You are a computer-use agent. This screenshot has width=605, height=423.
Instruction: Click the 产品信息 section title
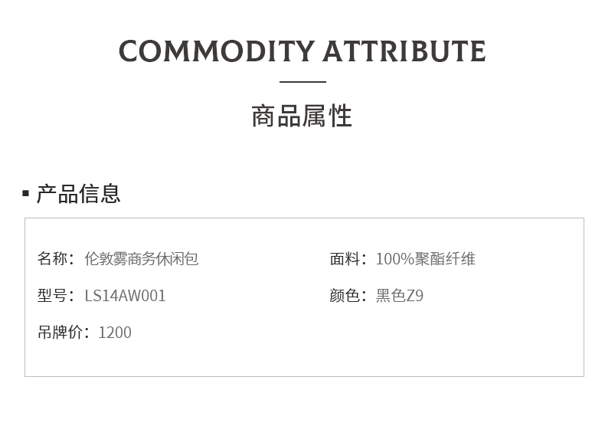pos(79,194)
